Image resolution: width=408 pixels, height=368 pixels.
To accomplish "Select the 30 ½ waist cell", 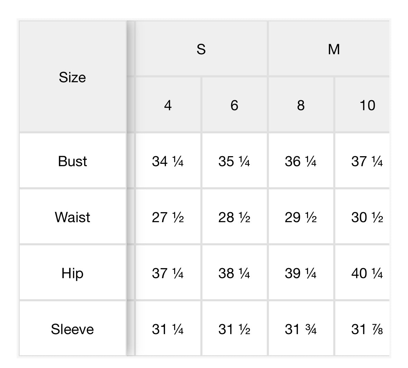I will 367,217.
